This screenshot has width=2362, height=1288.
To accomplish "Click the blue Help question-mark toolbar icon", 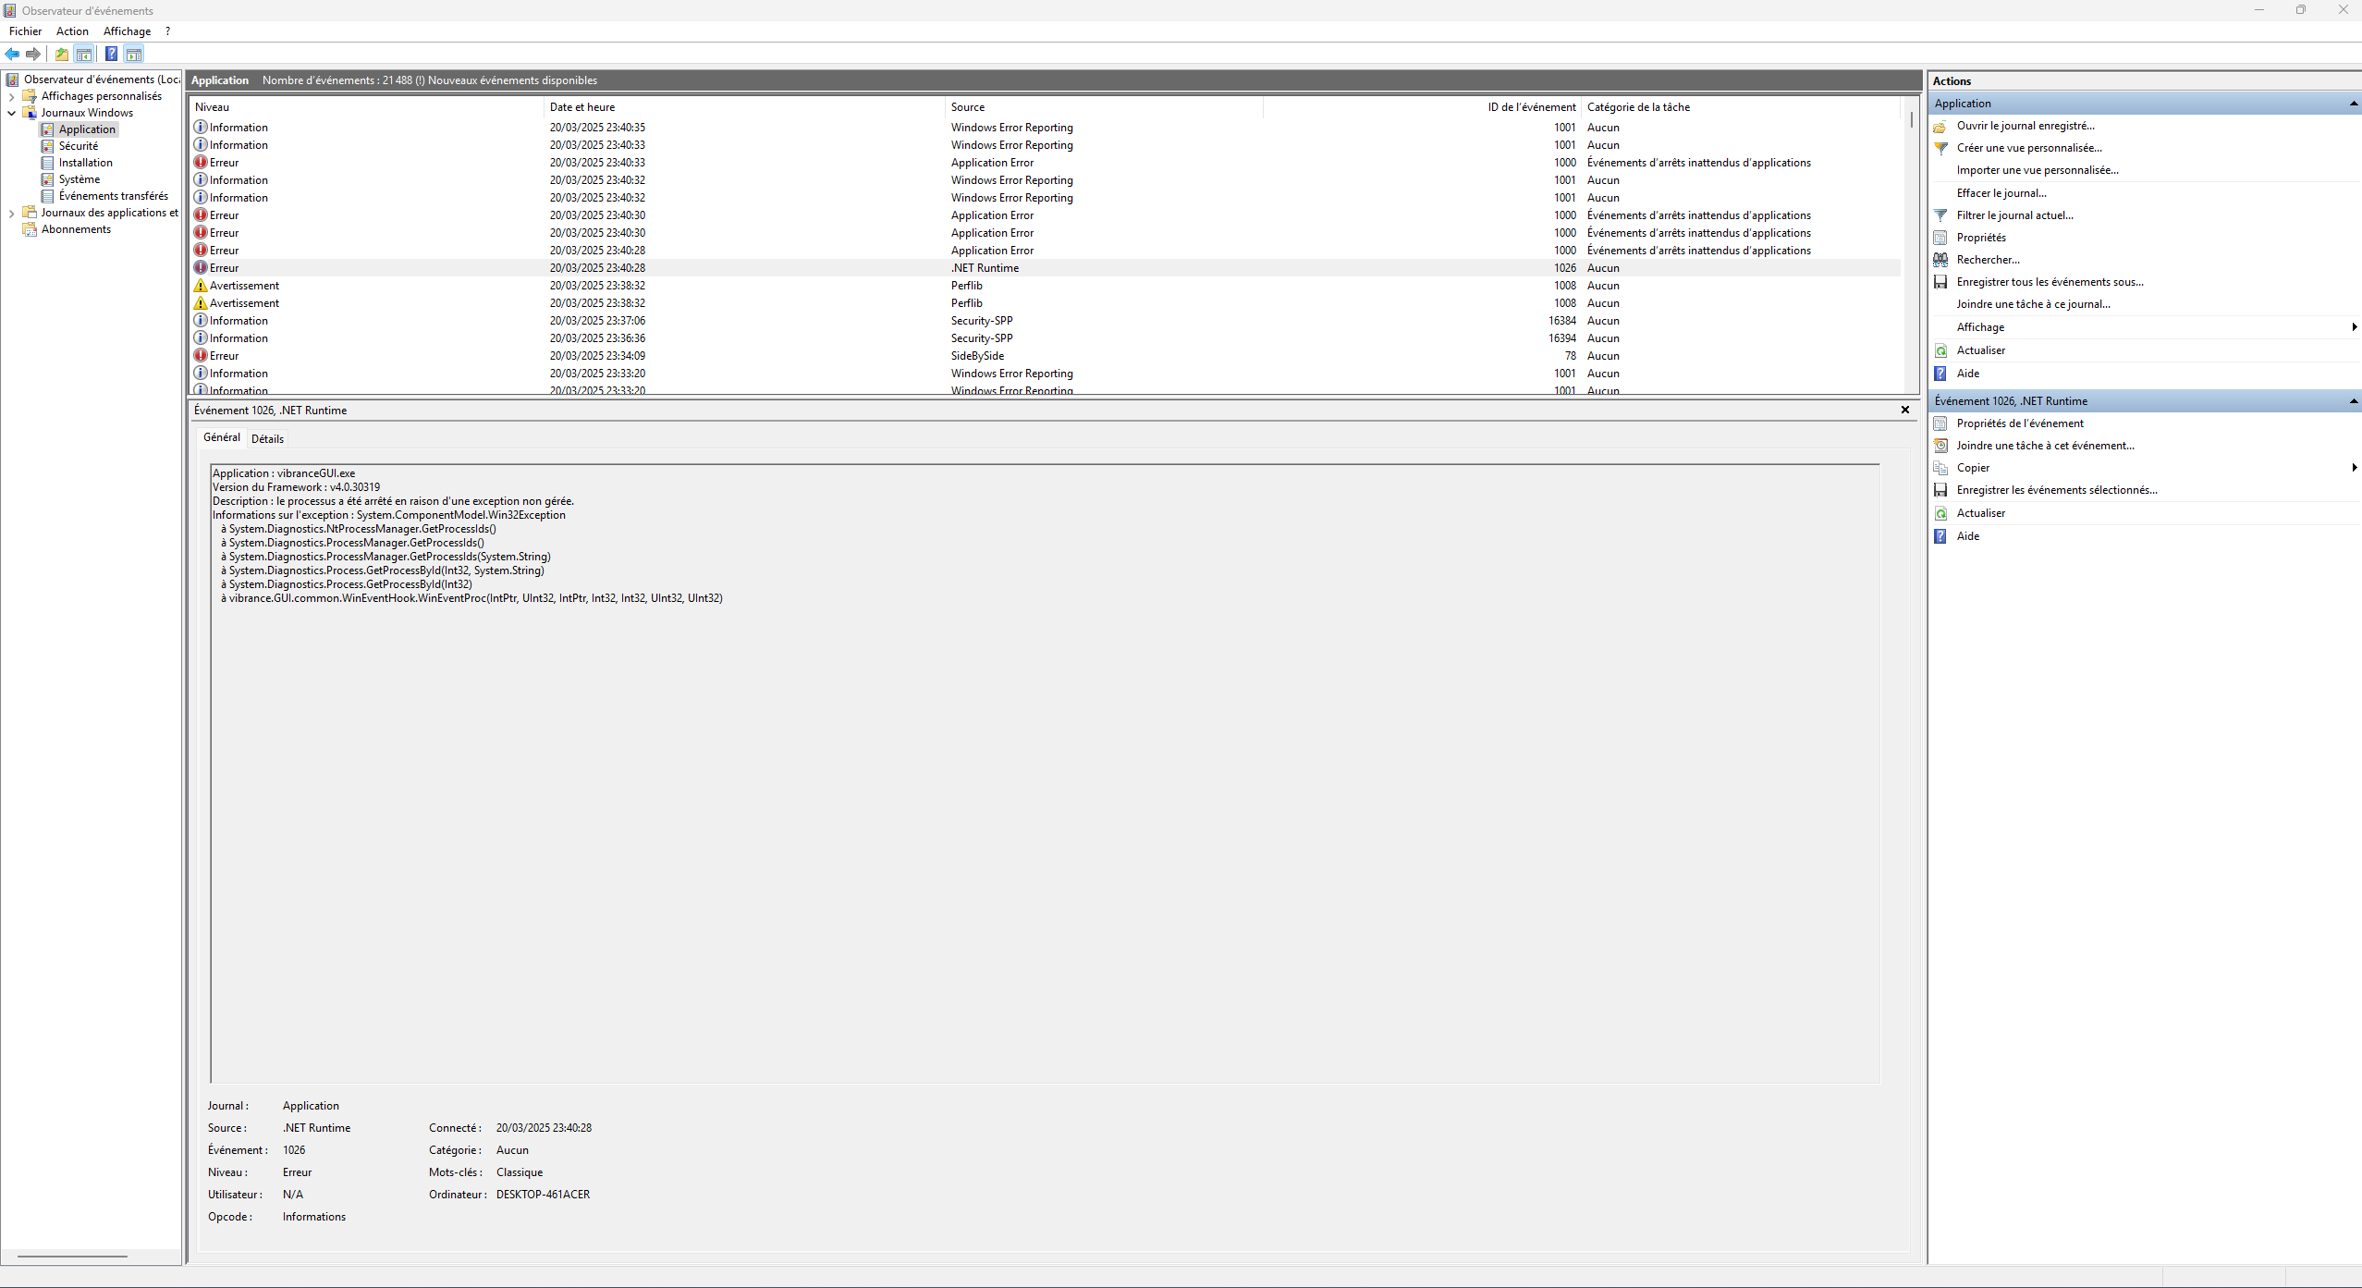I will [x=111, y=54].
